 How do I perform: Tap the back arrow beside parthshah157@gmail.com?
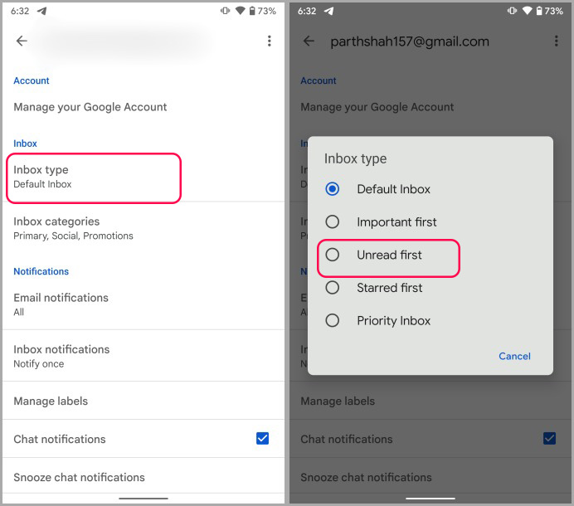coord(309,41)
